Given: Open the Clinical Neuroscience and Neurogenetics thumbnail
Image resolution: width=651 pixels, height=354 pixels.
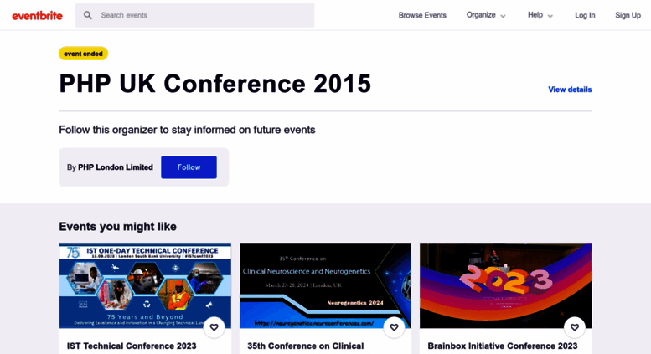Looking at the screenshot, I should point(325,285).
